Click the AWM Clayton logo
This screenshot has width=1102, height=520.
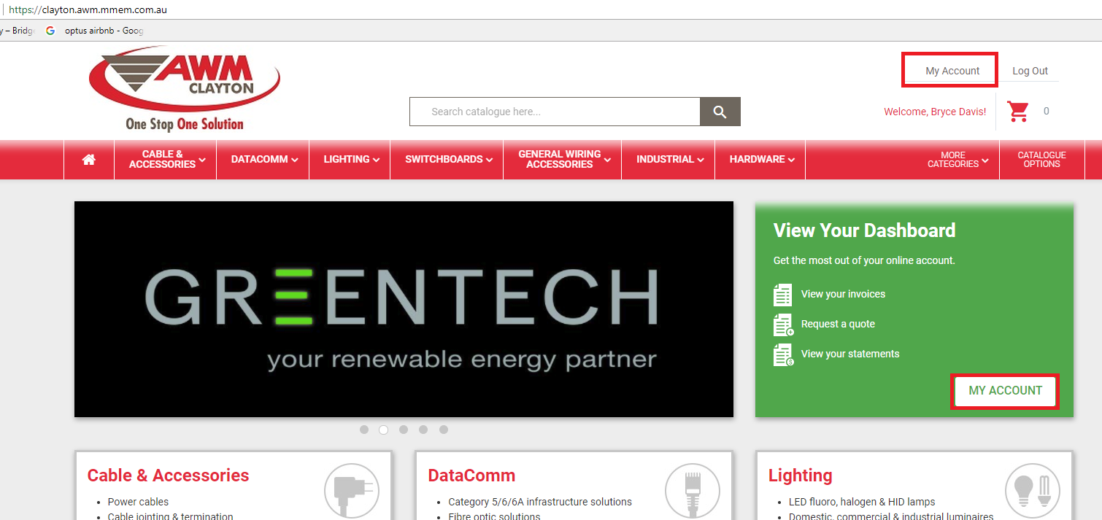185,89
